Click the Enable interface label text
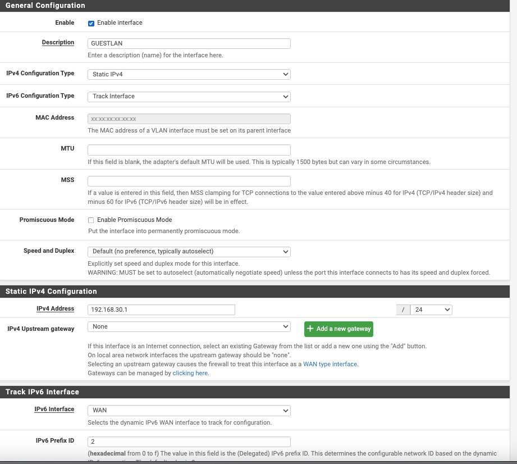The width and height of the screenshot is (517, 464). tap(120, 23)
